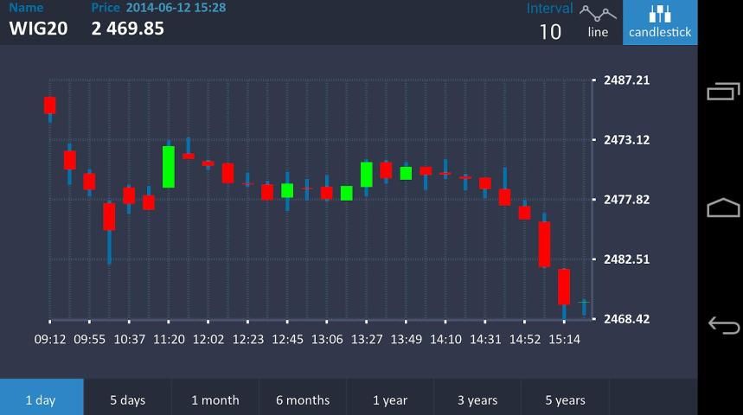Select the candlestick chart mode
The image size is (743, 415).
(x=660, y=22)
